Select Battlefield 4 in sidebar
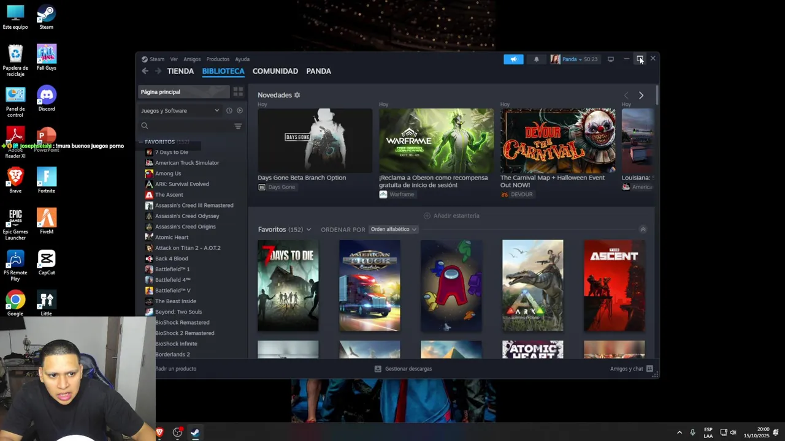 point(173,280)
